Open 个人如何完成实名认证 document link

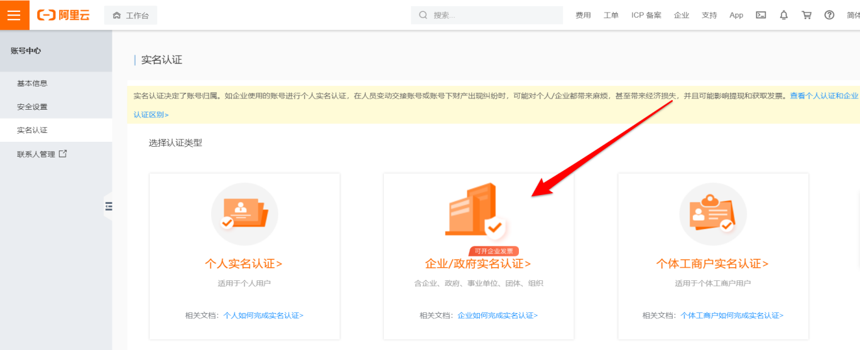(263, 316)
